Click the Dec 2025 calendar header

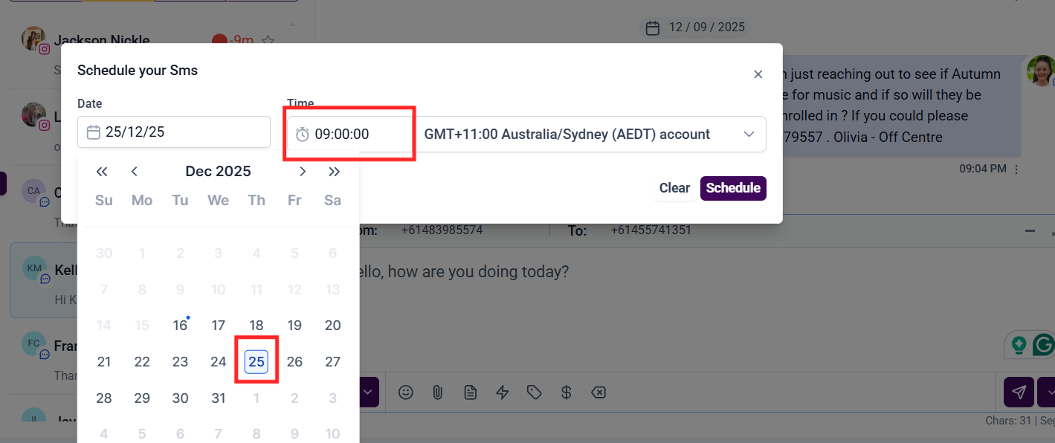click(x=218, y=171)
